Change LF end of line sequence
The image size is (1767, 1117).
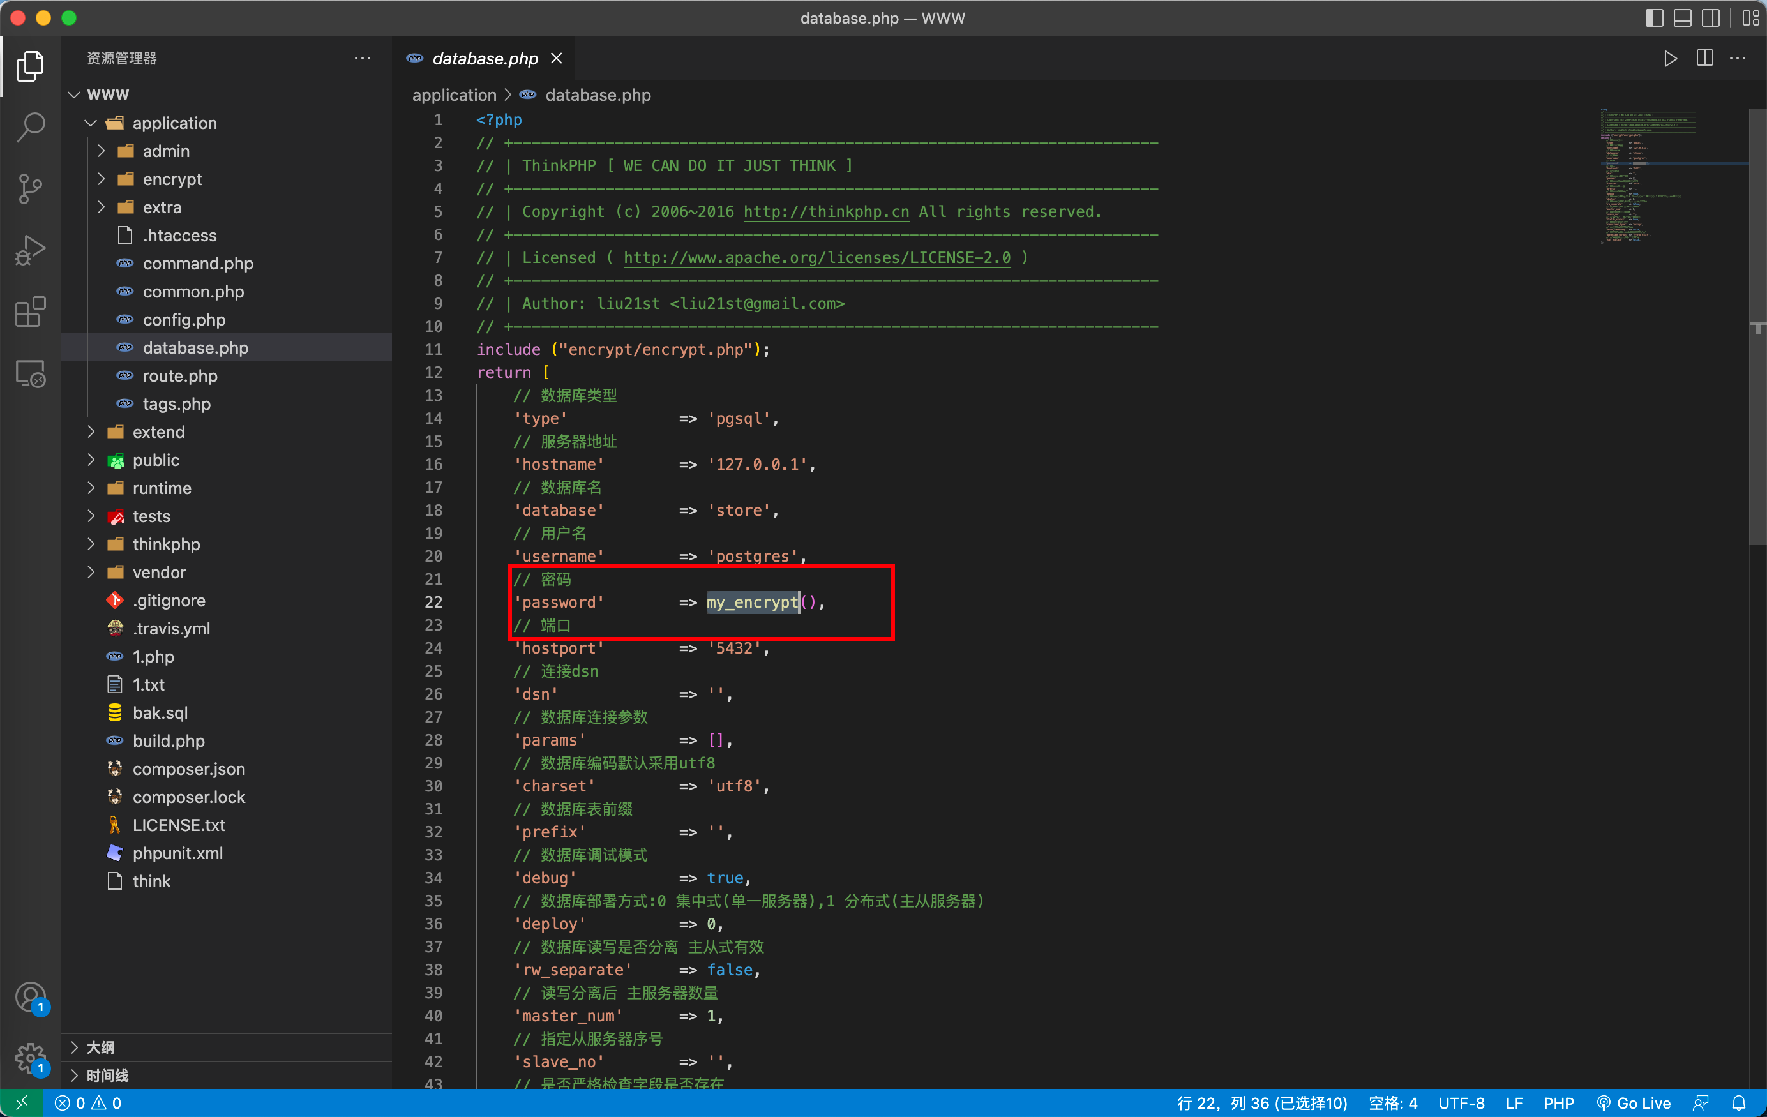[1514, 1102]
